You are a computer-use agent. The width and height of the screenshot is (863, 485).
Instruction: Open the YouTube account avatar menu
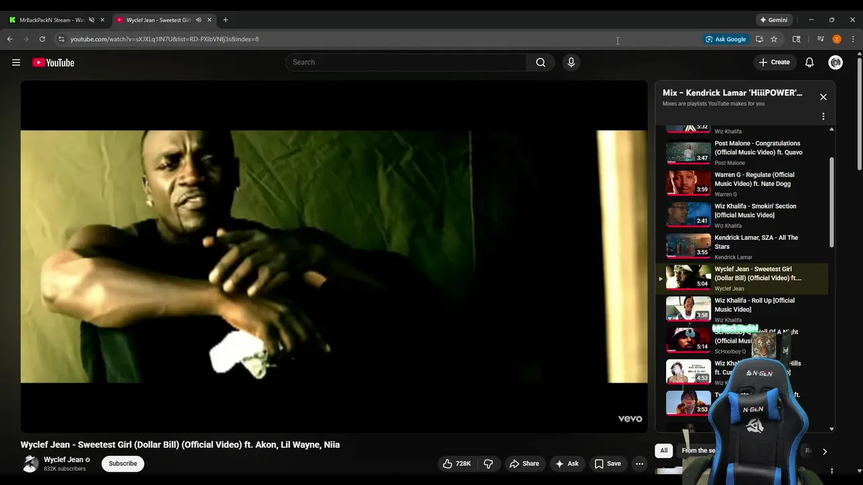tap(836, 63)
